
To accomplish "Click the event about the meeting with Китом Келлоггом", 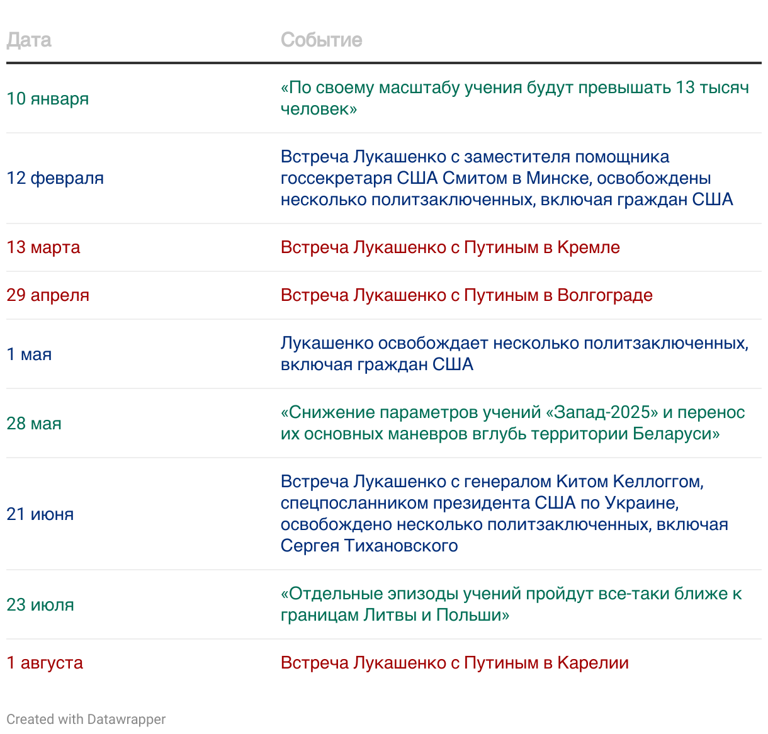I will click(x=504, y=514).
